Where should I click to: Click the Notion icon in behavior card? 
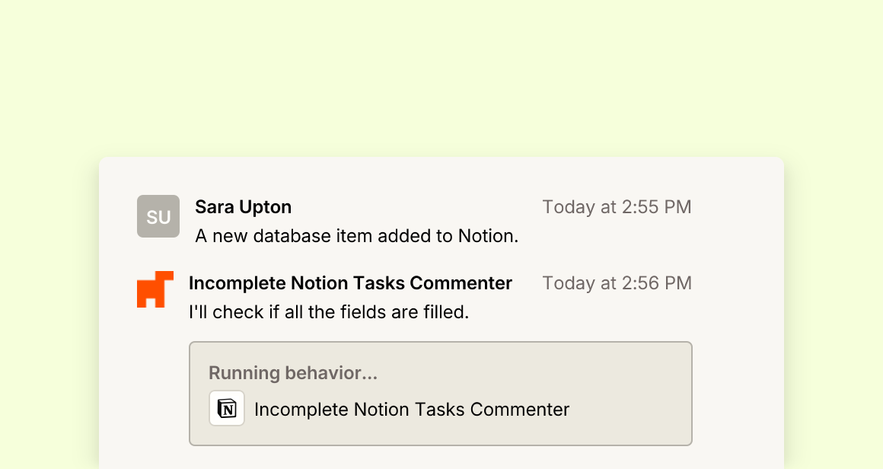pos(227,408)
